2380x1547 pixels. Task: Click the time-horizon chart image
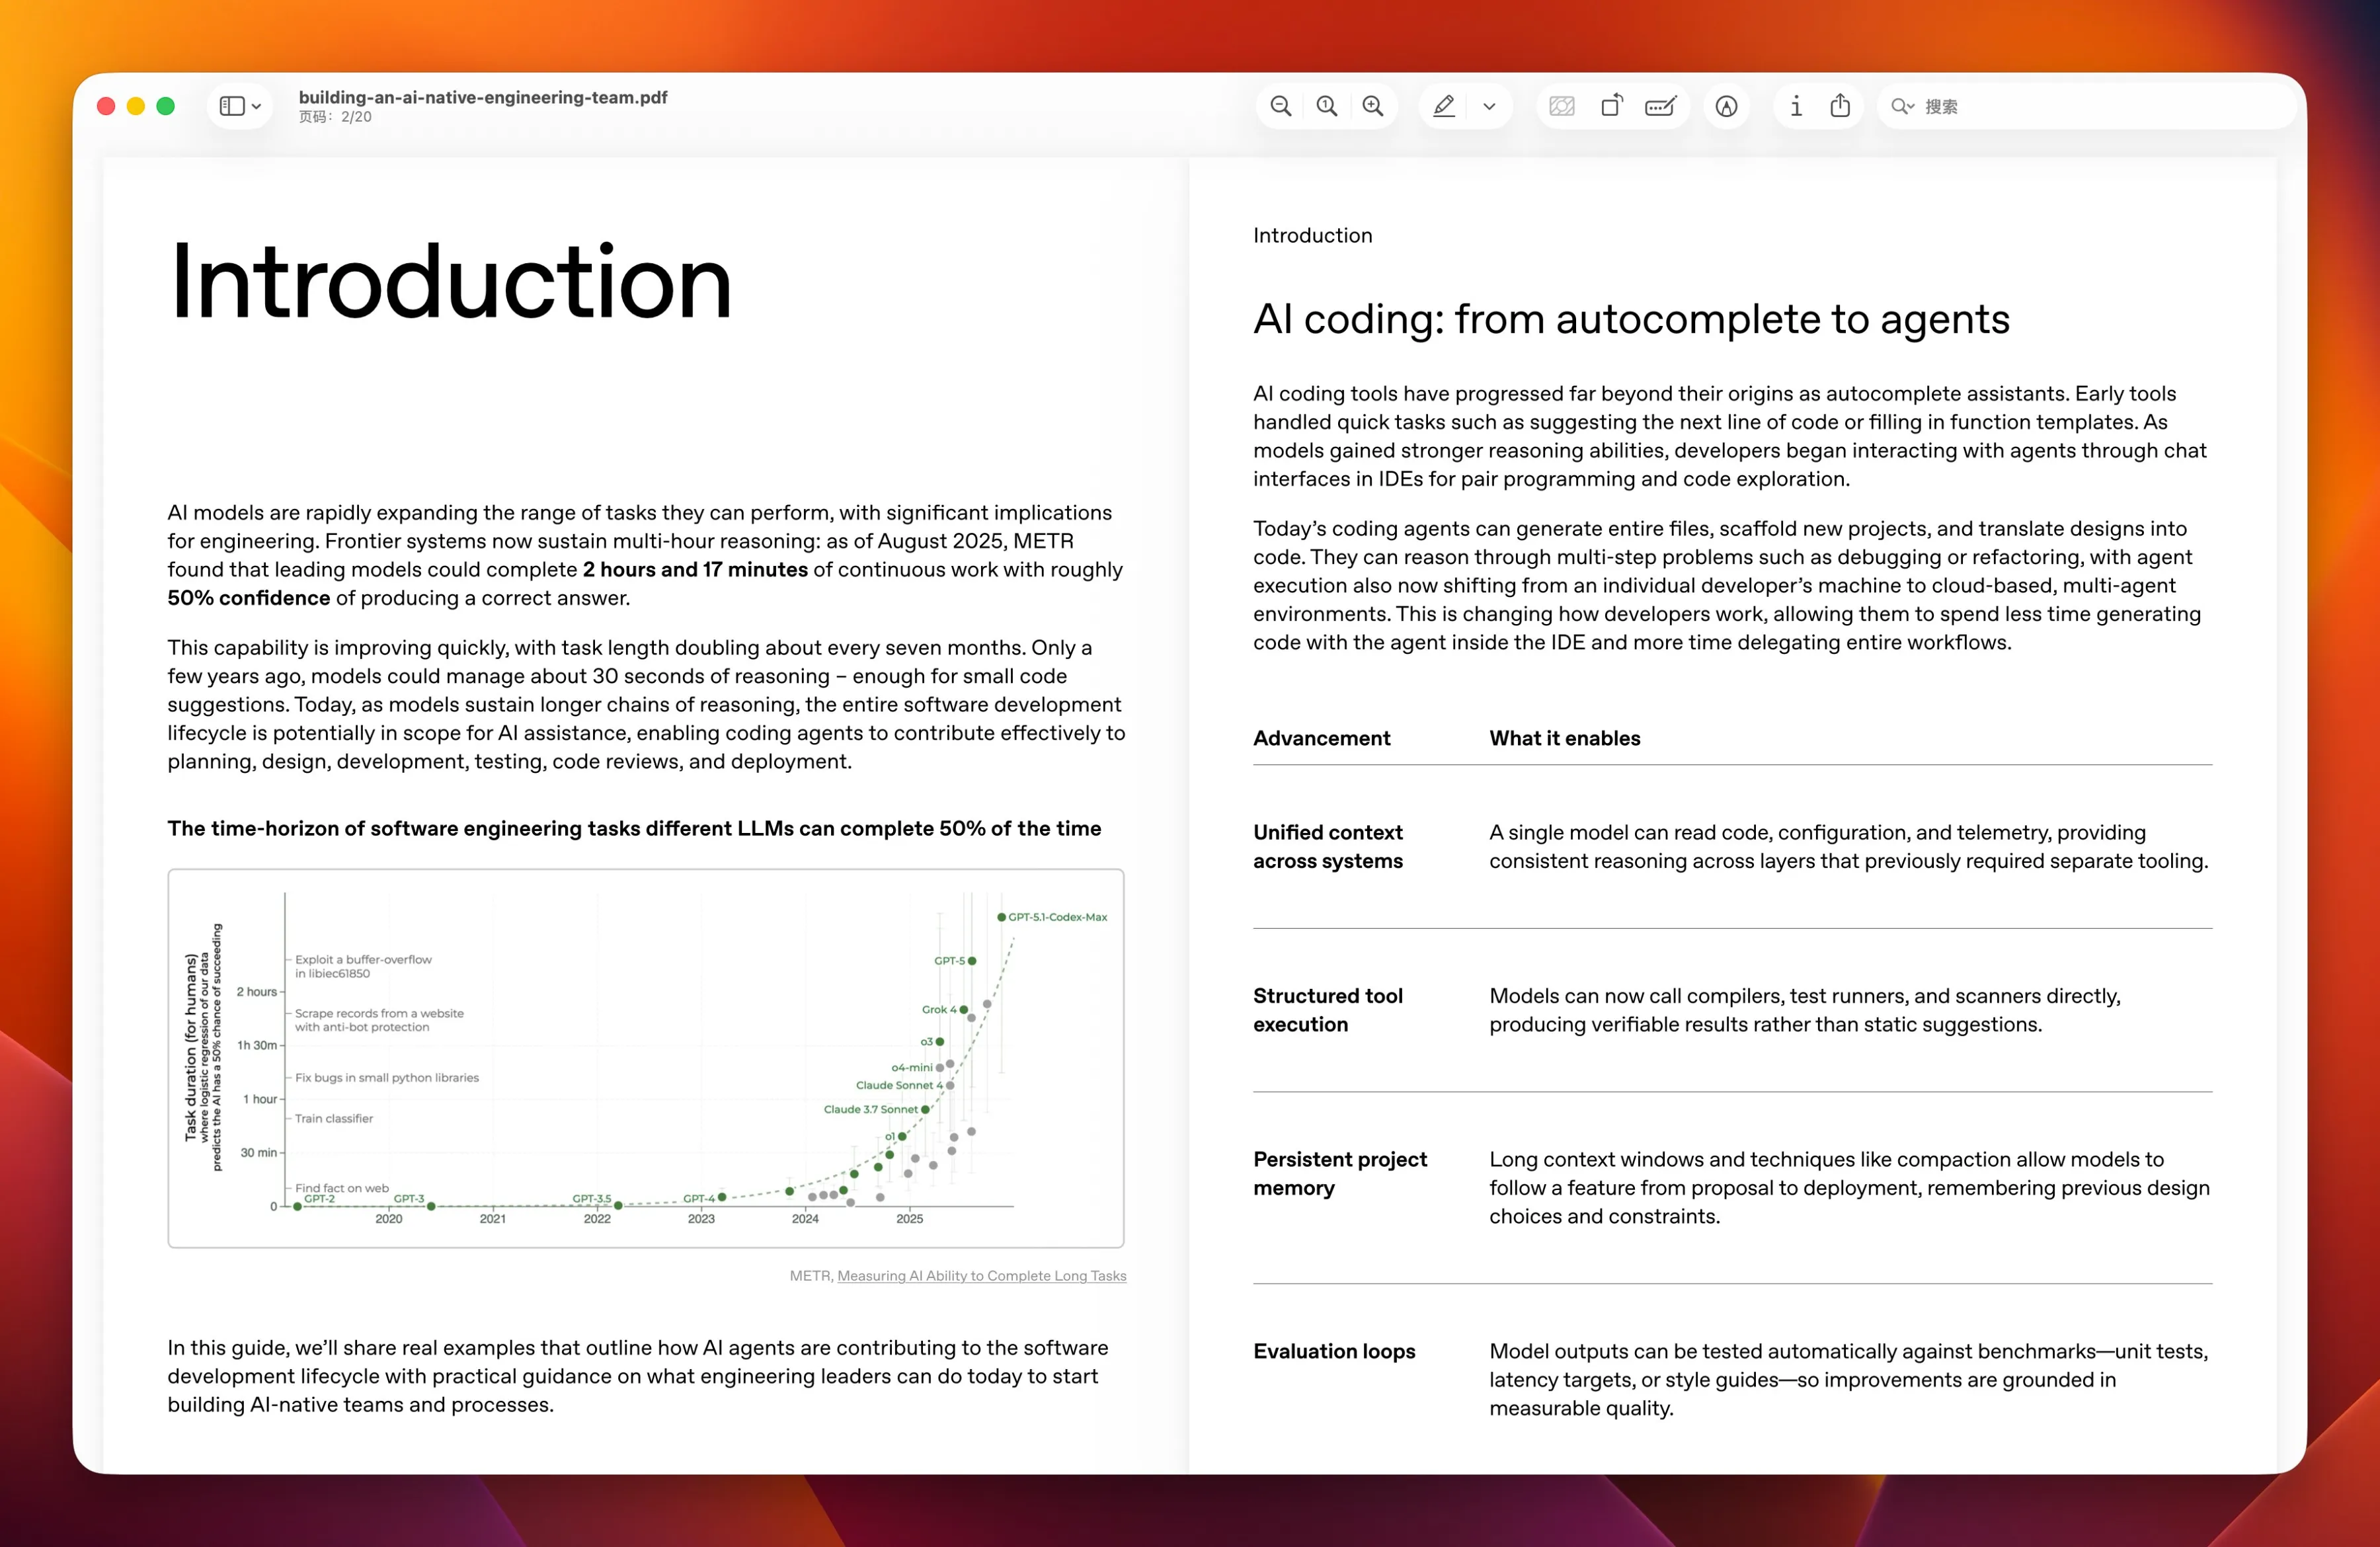pos(645,1057)
